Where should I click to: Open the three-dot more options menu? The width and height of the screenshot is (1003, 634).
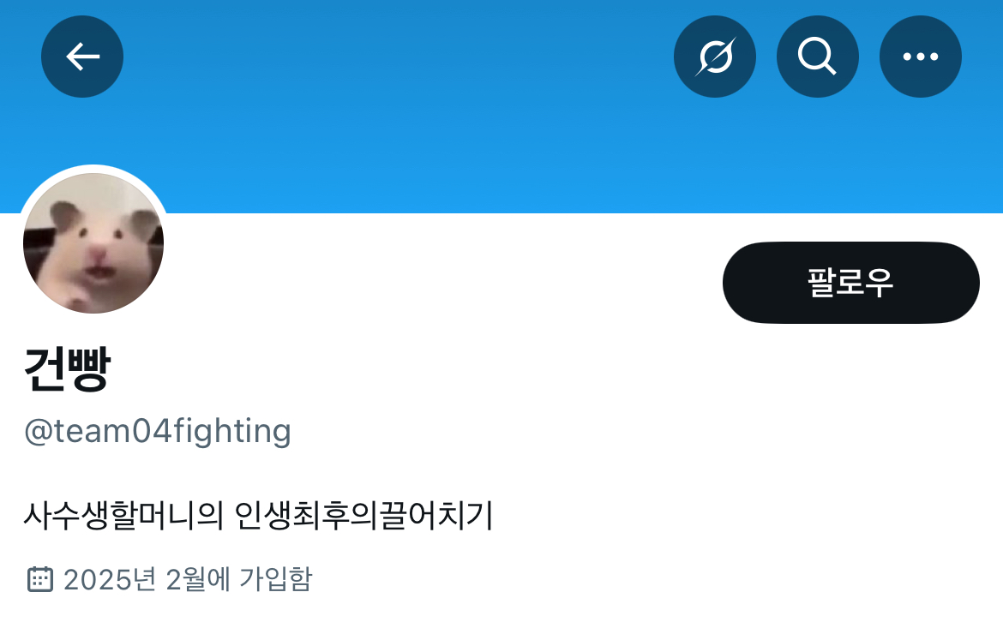(921, 57)
